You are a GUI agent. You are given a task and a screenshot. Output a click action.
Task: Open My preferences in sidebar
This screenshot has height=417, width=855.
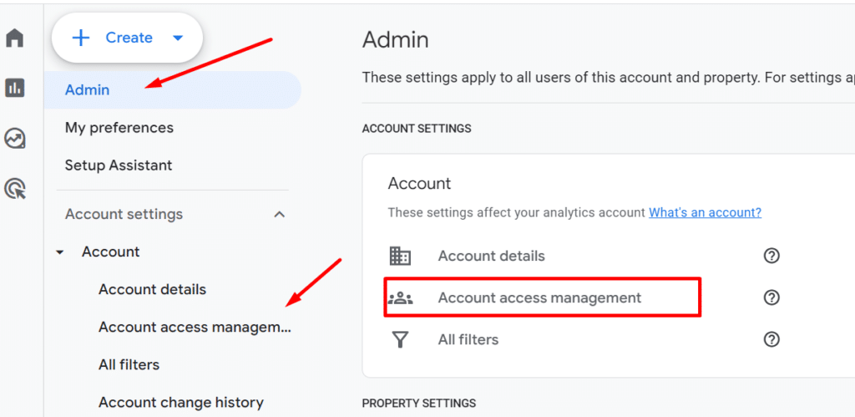point(119,128)
